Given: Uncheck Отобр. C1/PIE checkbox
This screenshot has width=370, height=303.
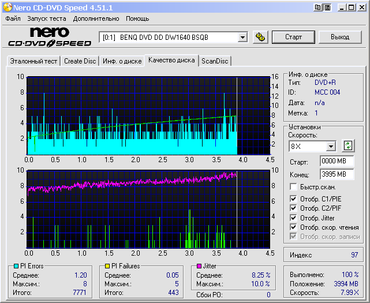Looking at the screenshot, I should 294,200.
